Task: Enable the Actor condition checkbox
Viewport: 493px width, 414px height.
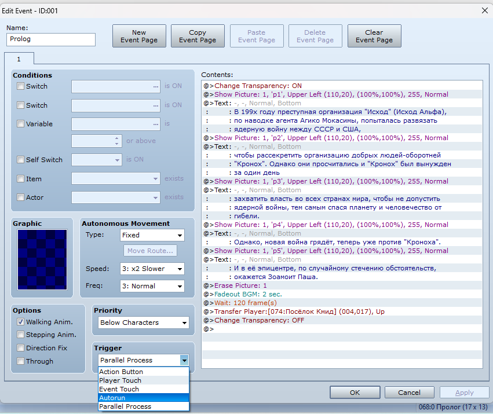Action: pyautogui.click(x=20, y=197)
